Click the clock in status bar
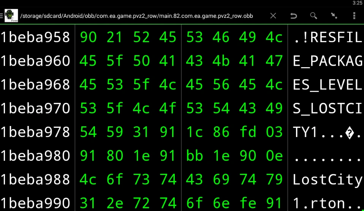This screenshot has width=364, height=211. pos(357,3)
